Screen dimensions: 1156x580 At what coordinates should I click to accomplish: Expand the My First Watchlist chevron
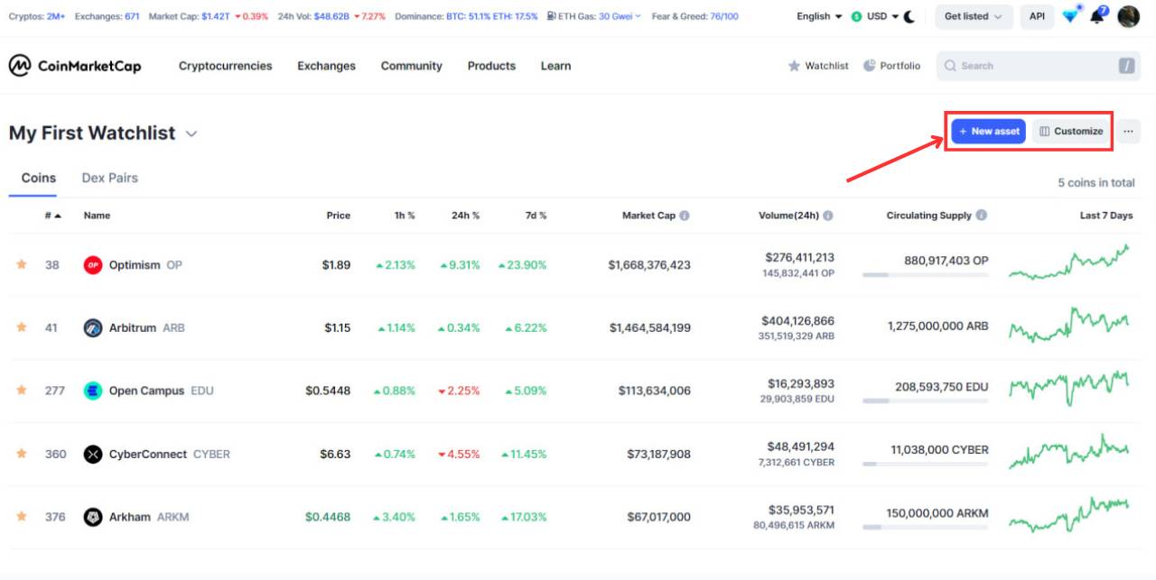(x=191, y=133)
